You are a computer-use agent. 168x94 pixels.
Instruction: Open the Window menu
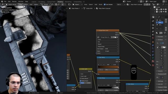21,2
